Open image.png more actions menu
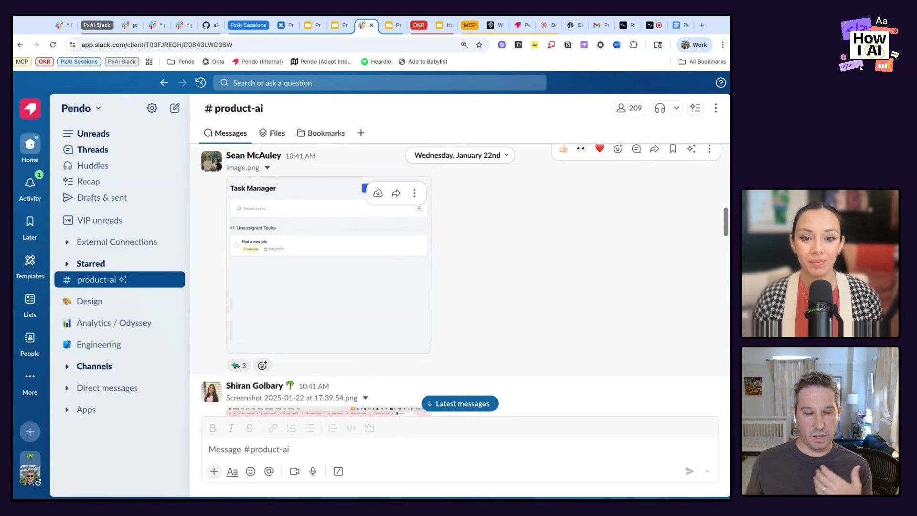This screenshot has height=516, width=917. pyautogui.click(x=414, y=193)
